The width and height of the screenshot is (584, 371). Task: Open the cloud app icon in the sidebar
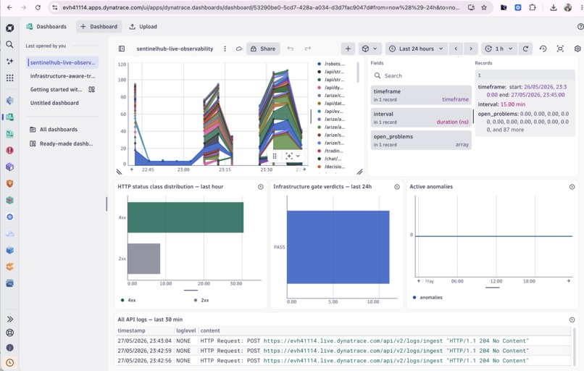[10, 233]
